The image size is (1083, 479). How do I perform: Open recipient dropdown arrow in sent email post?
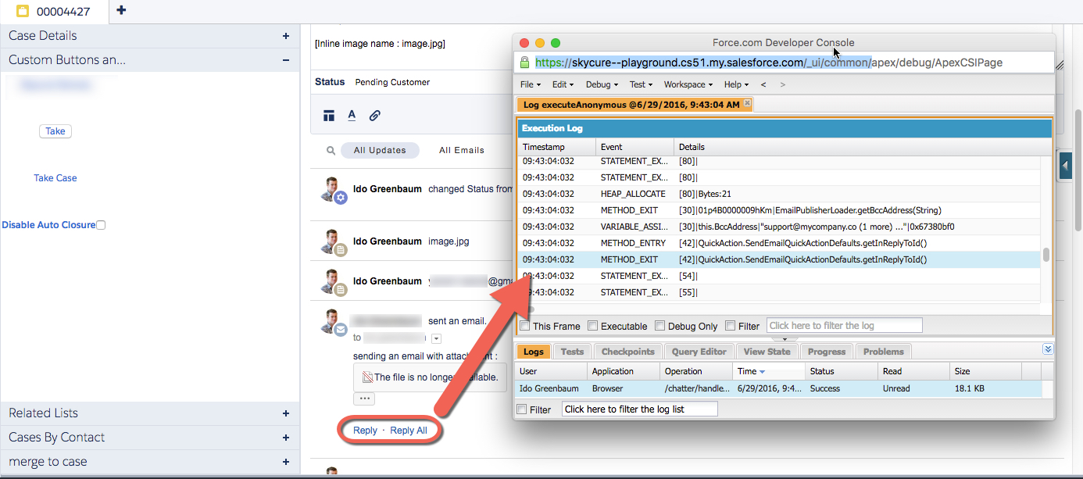click(x=437, y=338)
